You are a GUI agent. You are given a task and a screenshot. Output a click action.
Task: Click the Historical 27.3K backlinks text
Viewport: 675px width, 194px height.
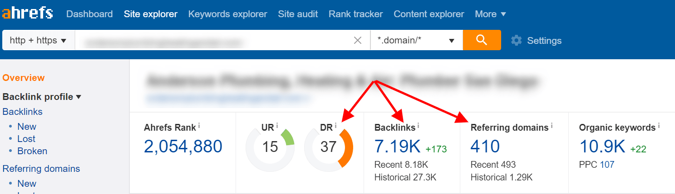click(405, 178)
